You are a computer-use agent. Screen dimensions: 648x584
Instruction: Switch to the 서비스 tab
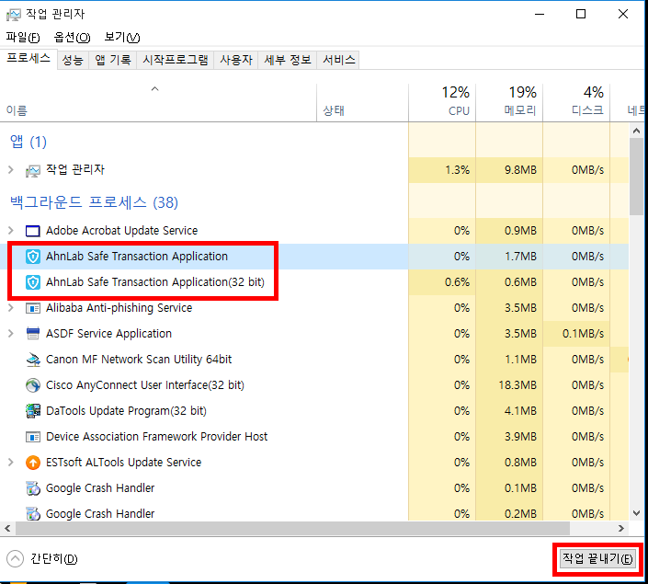tap(338, 61)
